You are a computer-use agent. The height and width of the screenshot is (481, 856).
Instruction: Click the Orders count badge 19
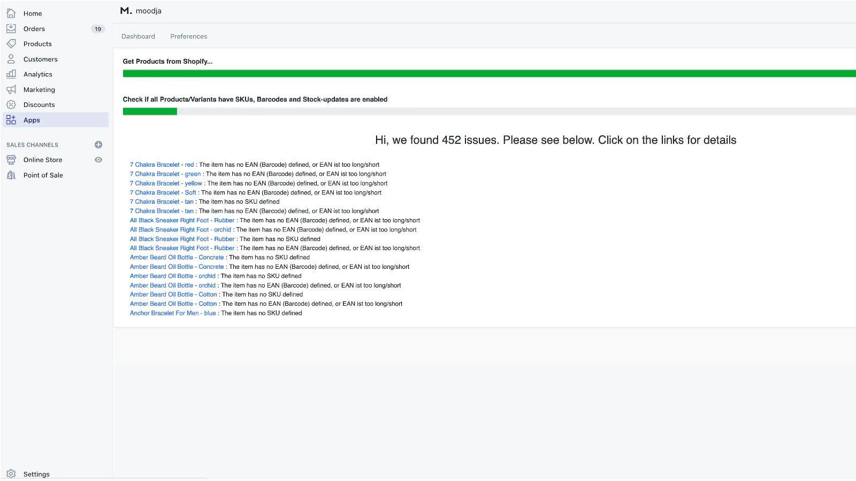pos(98,29)
